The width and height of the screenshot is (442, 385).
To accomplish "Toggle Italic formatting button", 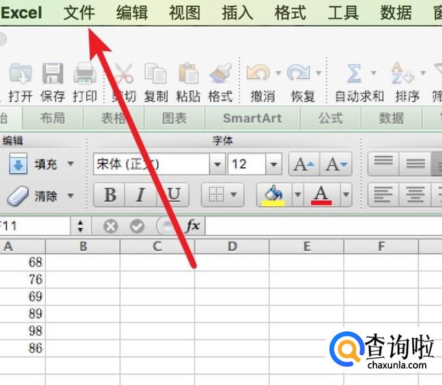I will click(141, 194).
